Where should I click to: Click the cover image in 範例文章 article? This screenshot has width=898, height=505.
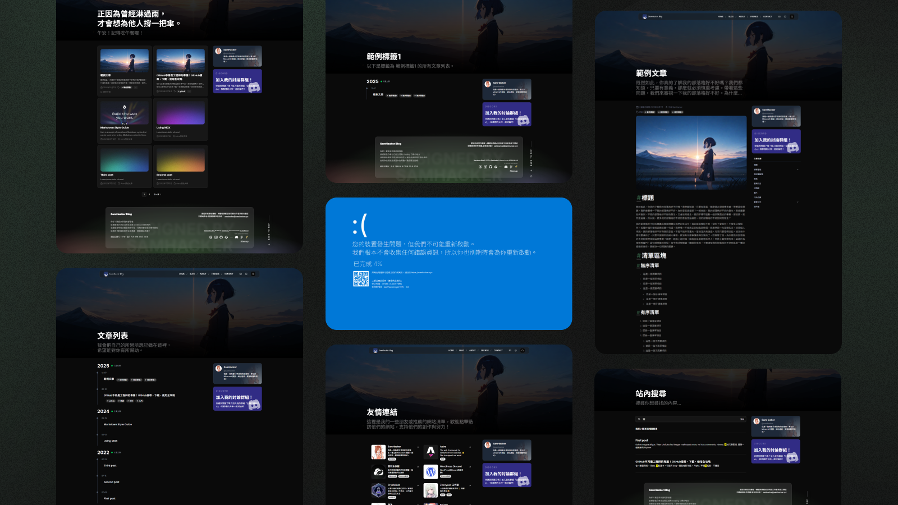click(x=691, y=153)
